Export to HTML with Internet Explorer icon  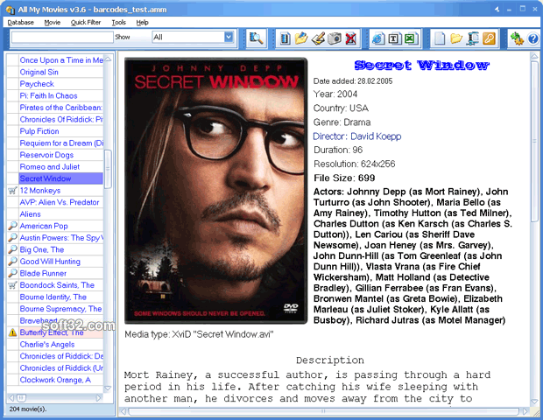click(x=377, y=38)
